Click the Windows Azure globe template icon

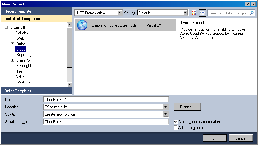point(82,25)
